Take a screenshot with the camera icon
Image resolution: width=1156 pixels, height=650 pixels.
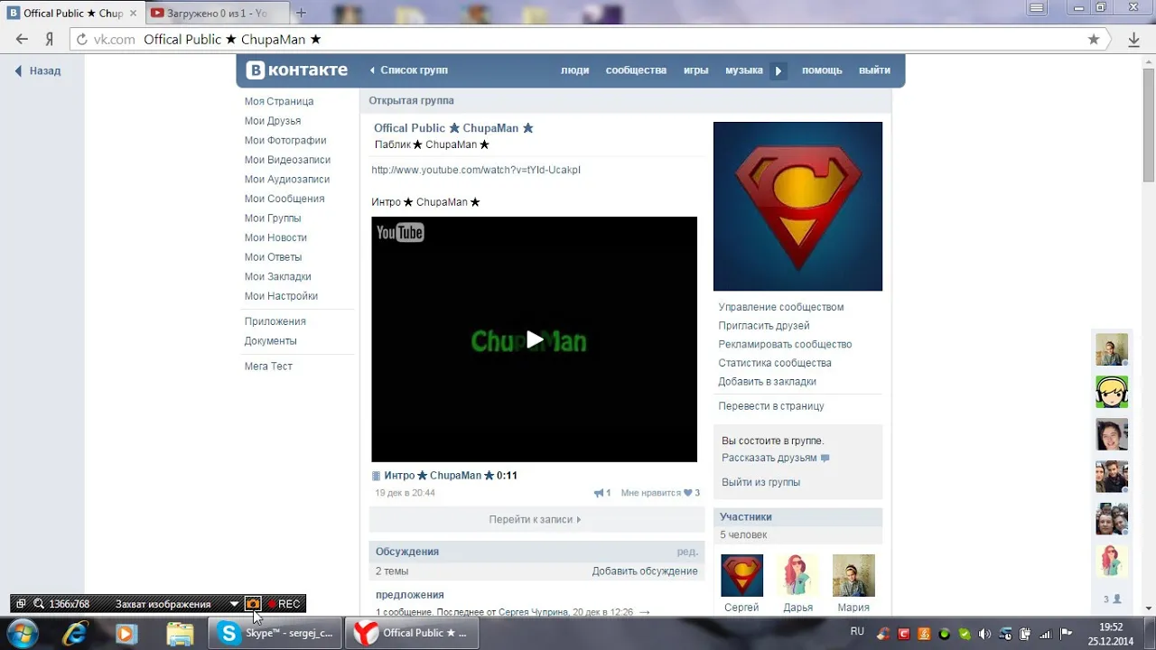[x=253, y=604]
